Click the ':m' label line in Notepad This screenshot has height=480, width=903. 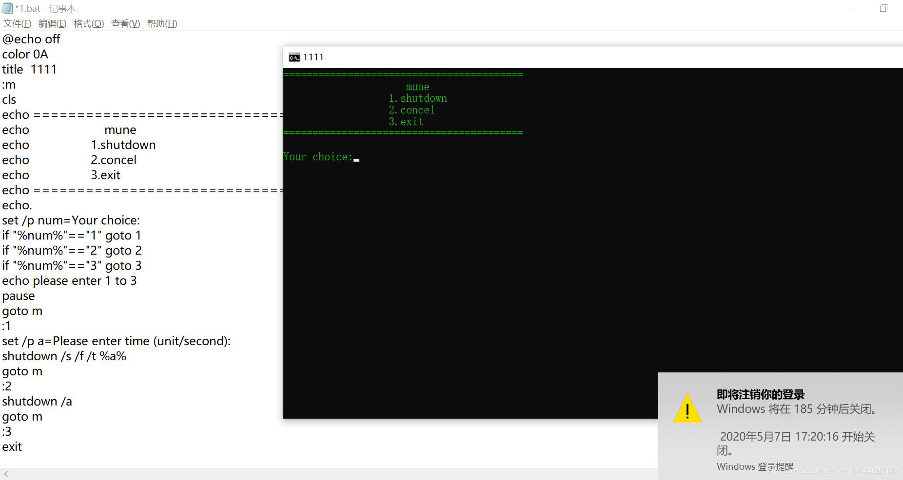click(9, 84)
